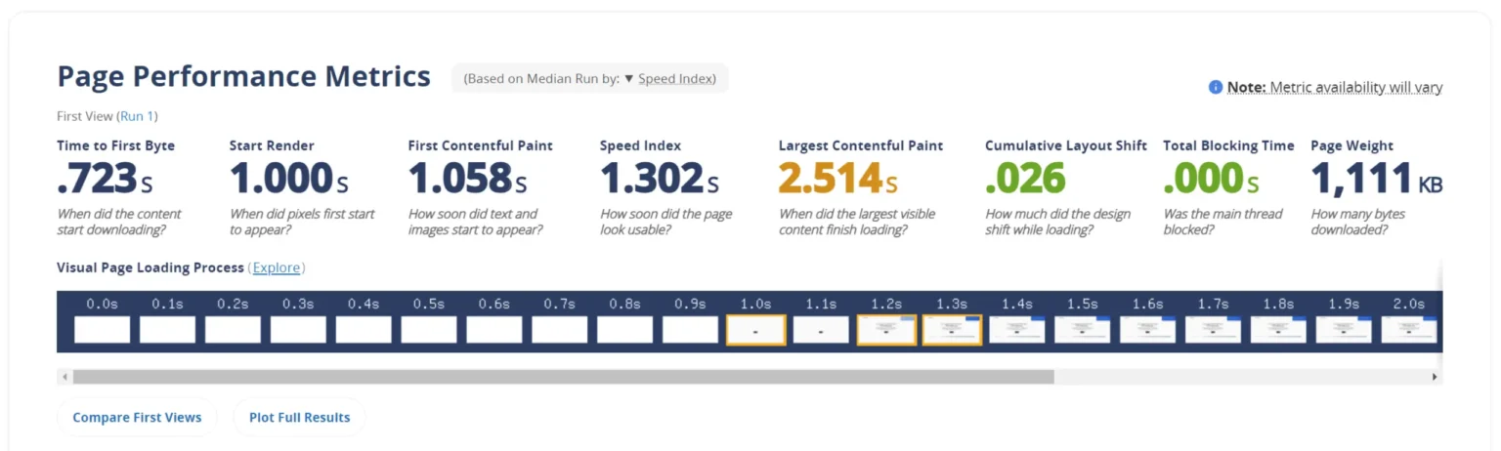
Task: Click the Cumulative Layout Shift .026 value
Action: 1025,180
